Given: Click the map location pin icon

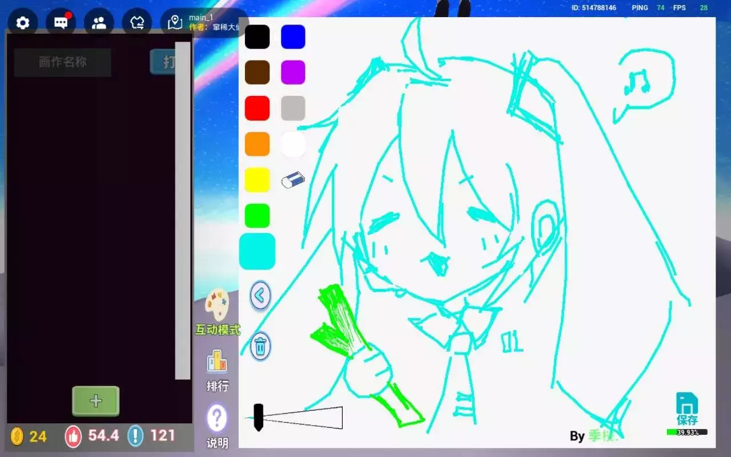Looking at the screenshot, I should [175, 23].
